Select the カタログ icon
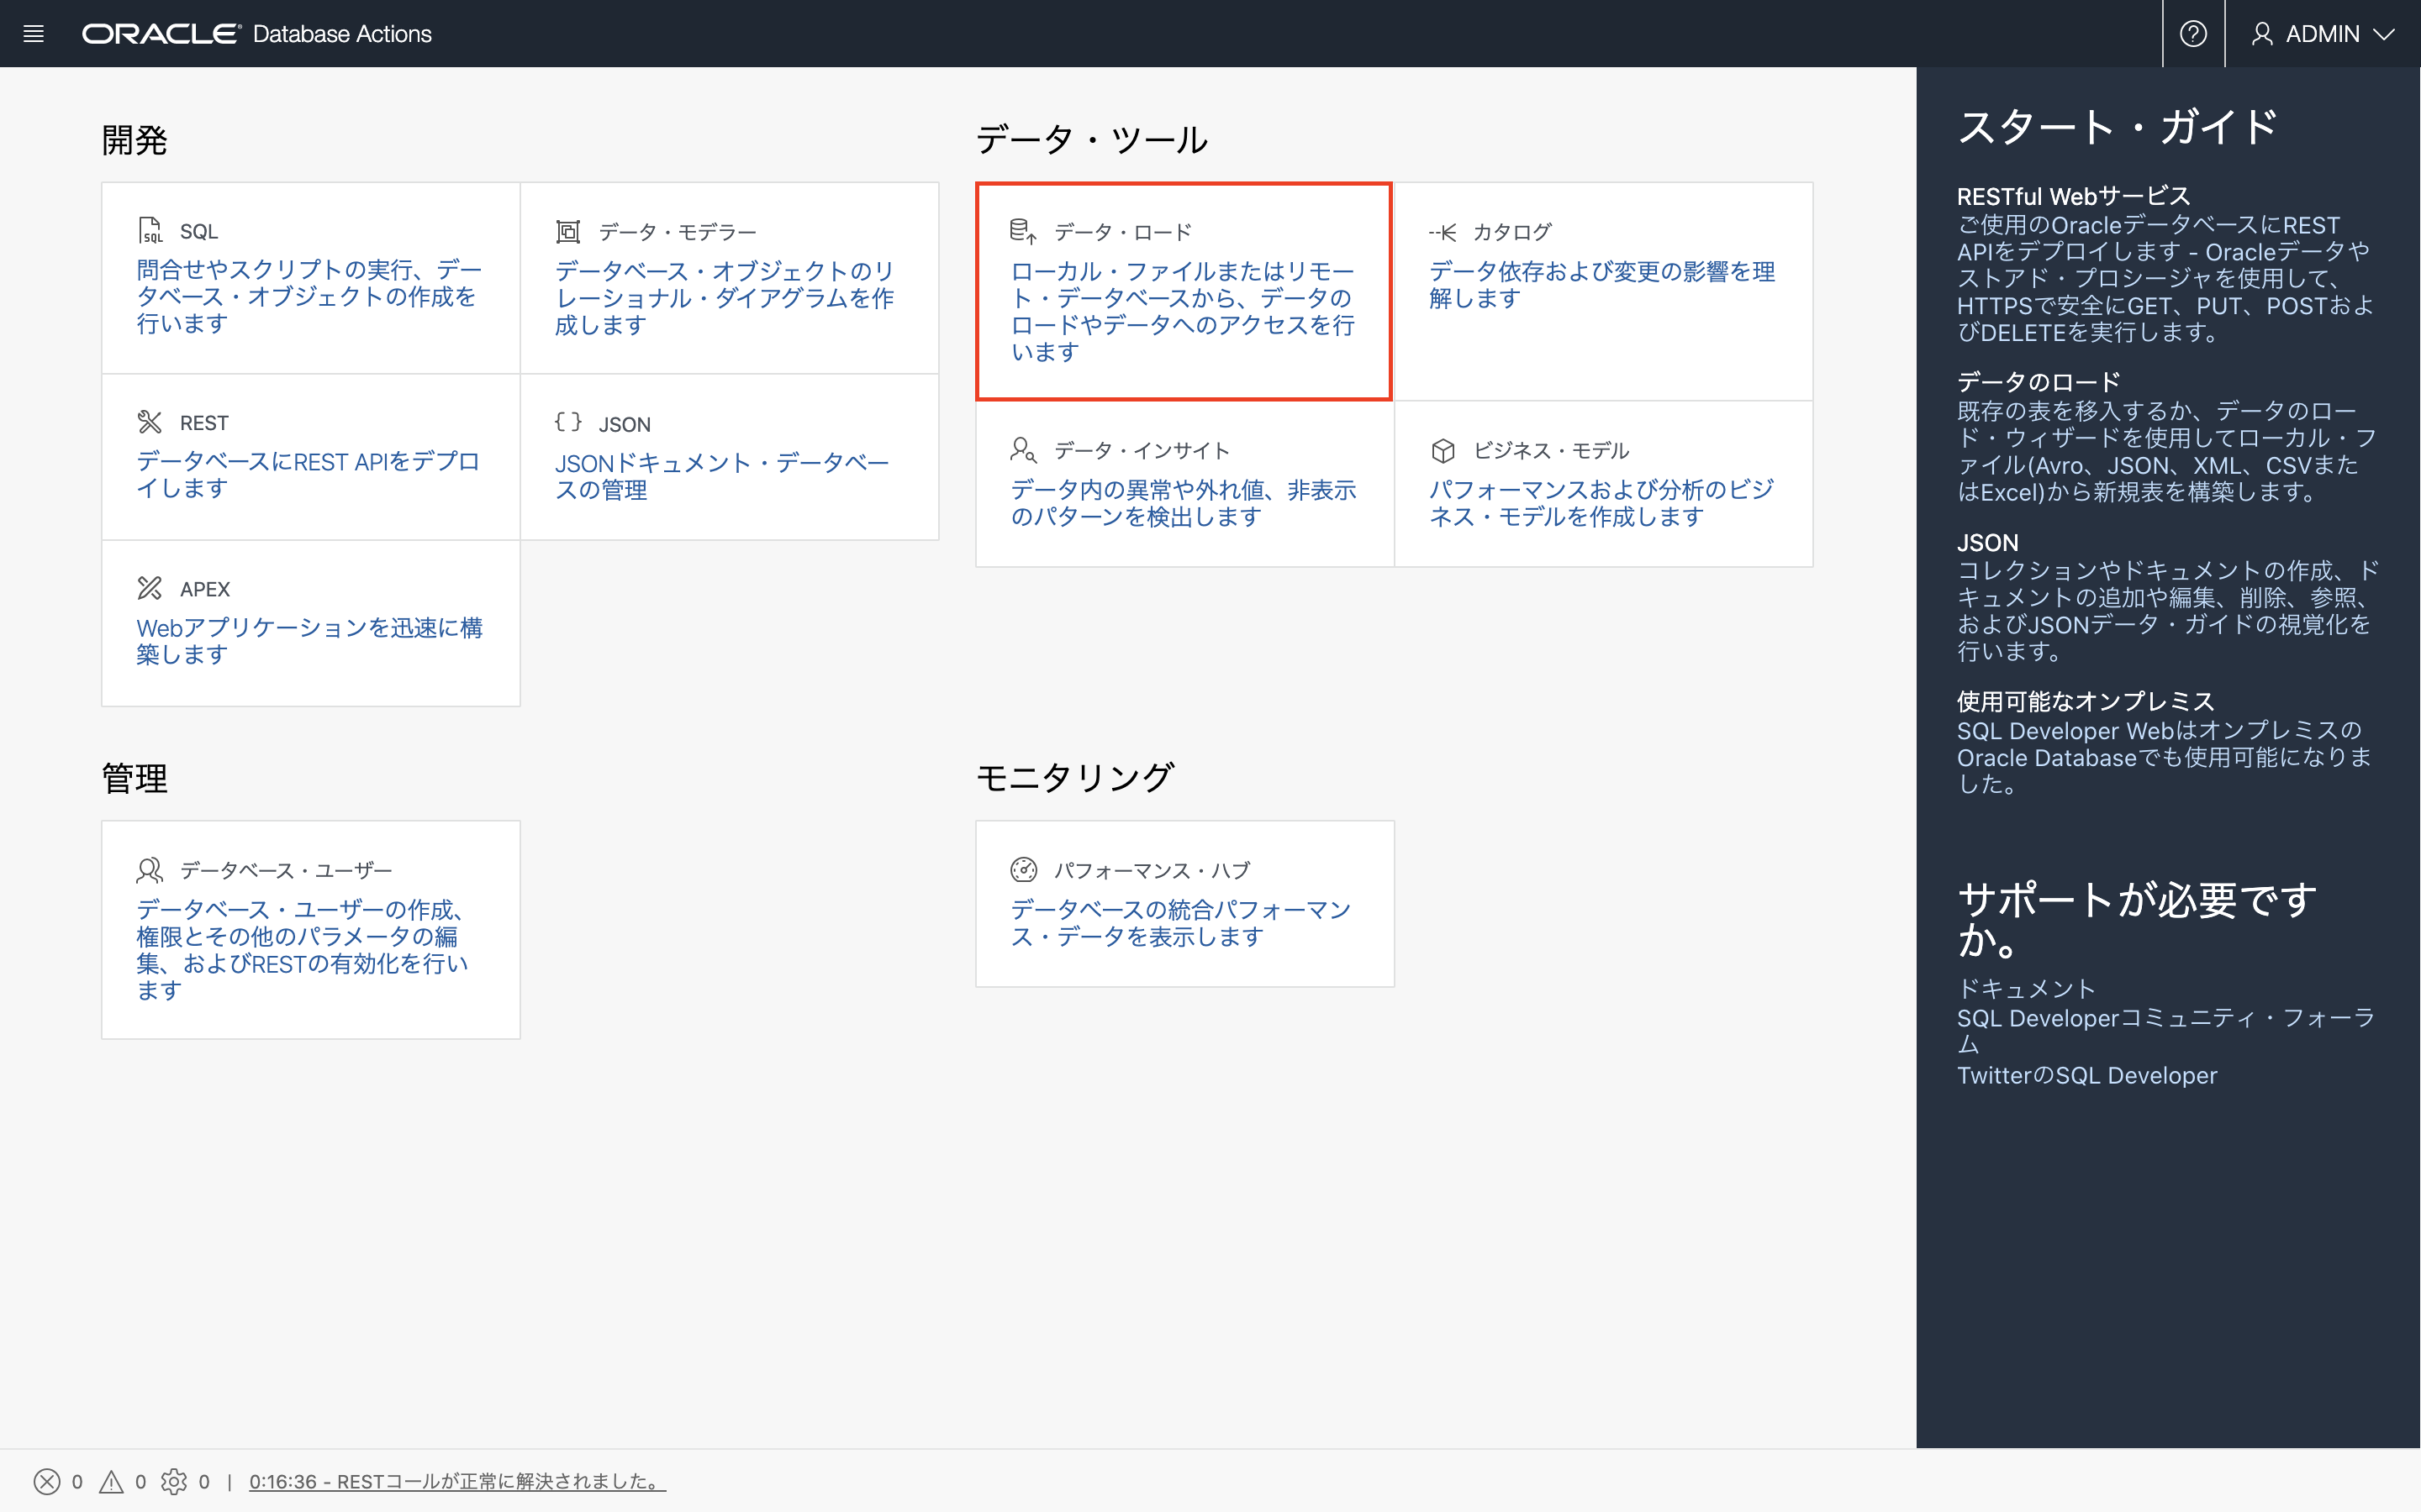The width and height of the screenshot is (2421, 1512). [x=1443, y=231]
